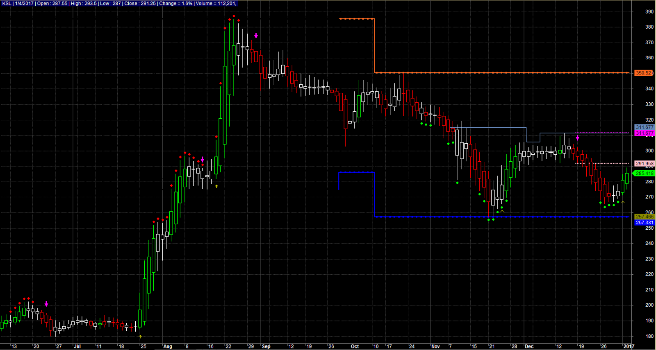Click the magenta down arrow near the August 29 peak
Screen dimensions: 656x350
[256, 36]
